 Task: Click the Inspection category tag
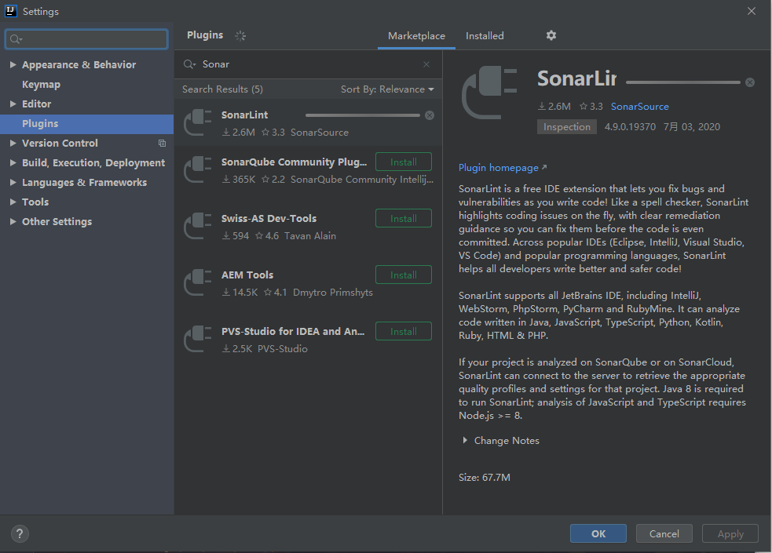pyautogui.click(x=567, y=127)
